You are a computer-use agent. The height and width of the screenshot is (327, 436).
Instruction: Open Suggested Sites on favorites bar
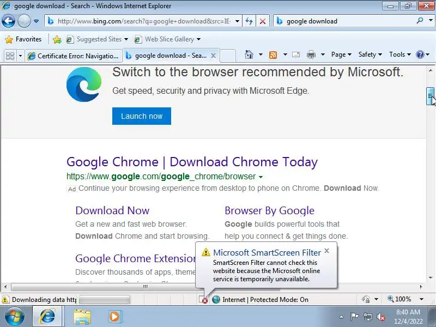[97, 39]
